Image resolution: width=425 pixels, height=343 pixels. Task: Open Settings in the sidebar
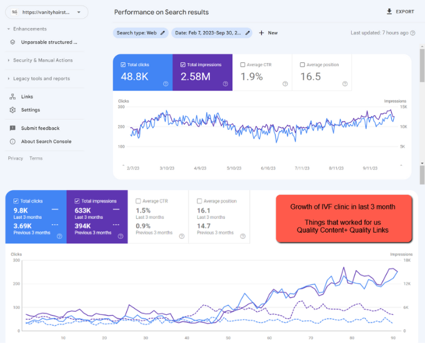tap(31, 110)
